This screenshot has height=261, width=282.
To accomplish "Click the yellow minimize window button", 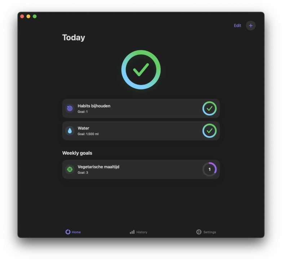I will 28,16.
